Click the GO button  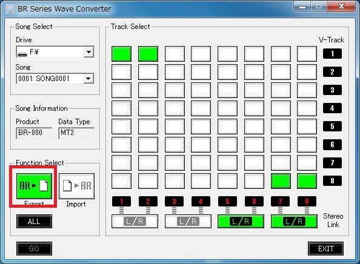coord(34,248)
